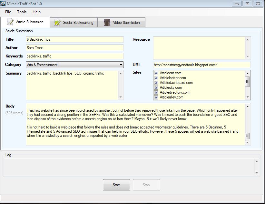Open the Help menu
This screenshot has width=265, height=204.
click(x=36, y=12)
